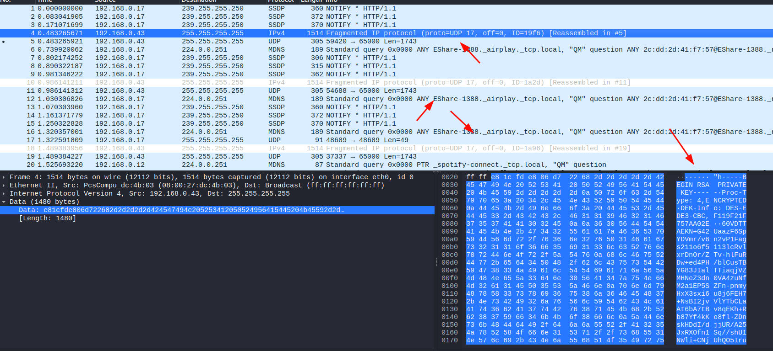Select MDNS packet at time 1.320357001
Viewport: 773px width, 351px height.
click(386, 132)
